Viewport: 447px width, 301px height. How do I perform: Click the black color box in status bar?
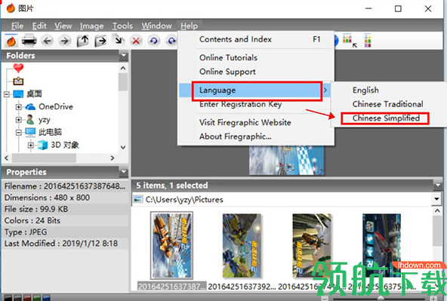point(8,298)
